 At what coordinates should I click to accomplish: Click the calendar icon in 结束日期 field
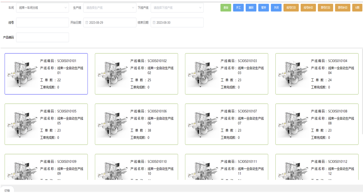[154, 23]
